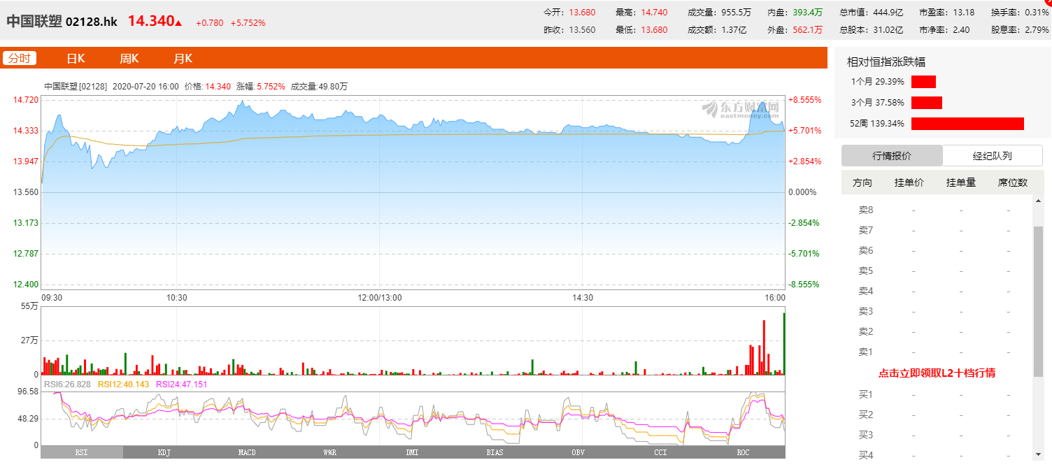
Task: Click the 总股本 value 31.02亿
Action: click(888, 30)
